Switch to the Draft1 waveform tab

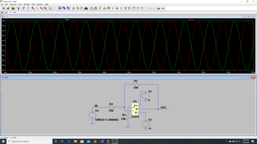pyautogui.click(x=5, y=12)
